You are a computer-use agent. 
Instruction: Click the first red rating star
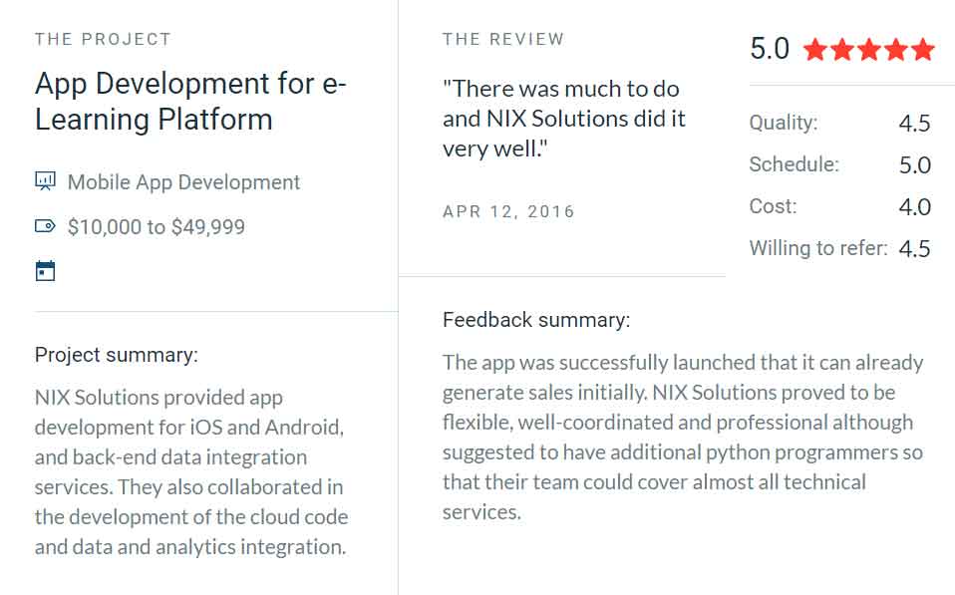click(814, 49)
